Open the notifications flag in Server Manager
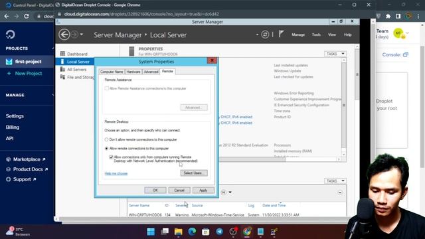Screen dimensions: 425x239 [x=282, y=34]
